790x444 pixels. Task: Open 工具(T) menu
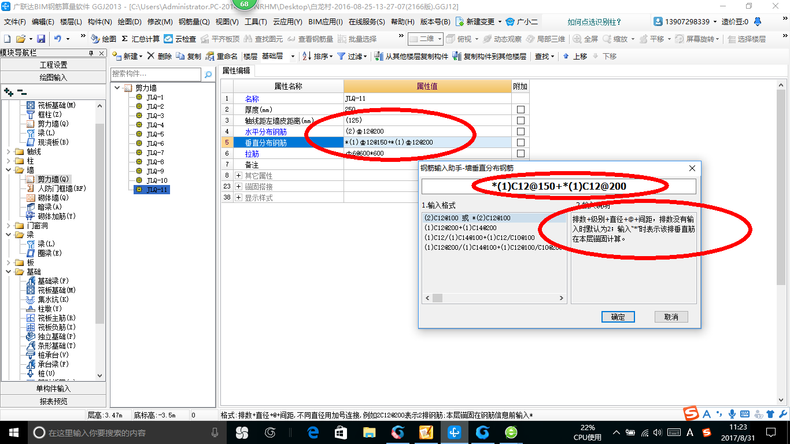256,21
